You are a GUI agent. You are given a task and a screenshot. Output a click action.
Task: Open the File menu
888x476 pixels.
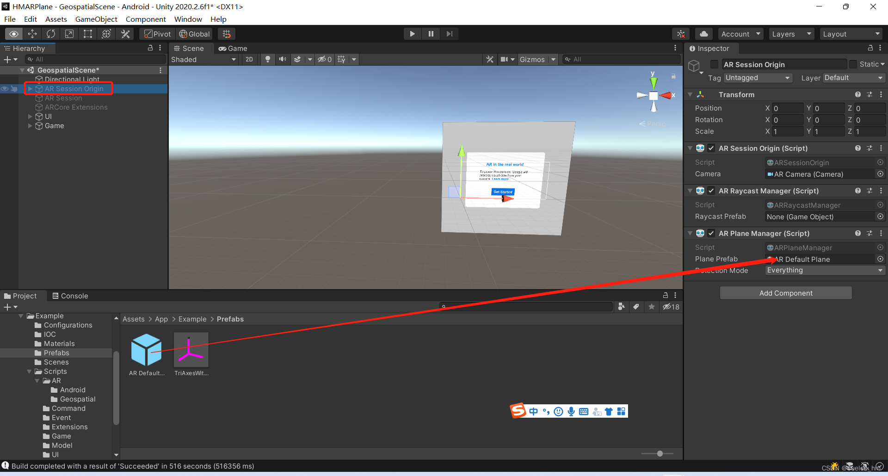10,19
